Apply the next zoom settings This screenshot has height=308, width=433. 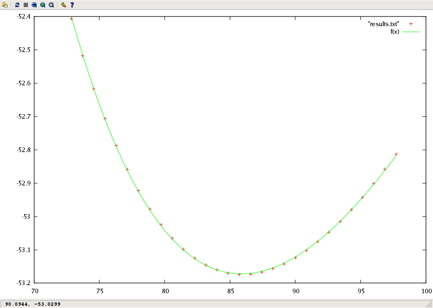(x=43, y=5)
